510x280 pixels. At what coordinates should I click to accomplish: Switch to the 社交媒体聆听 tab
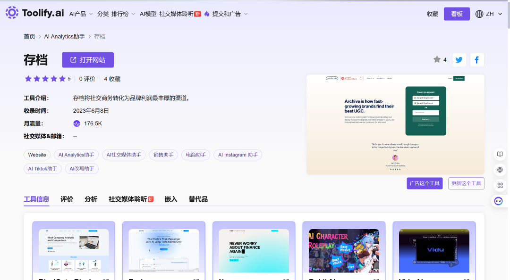(131, 199)
